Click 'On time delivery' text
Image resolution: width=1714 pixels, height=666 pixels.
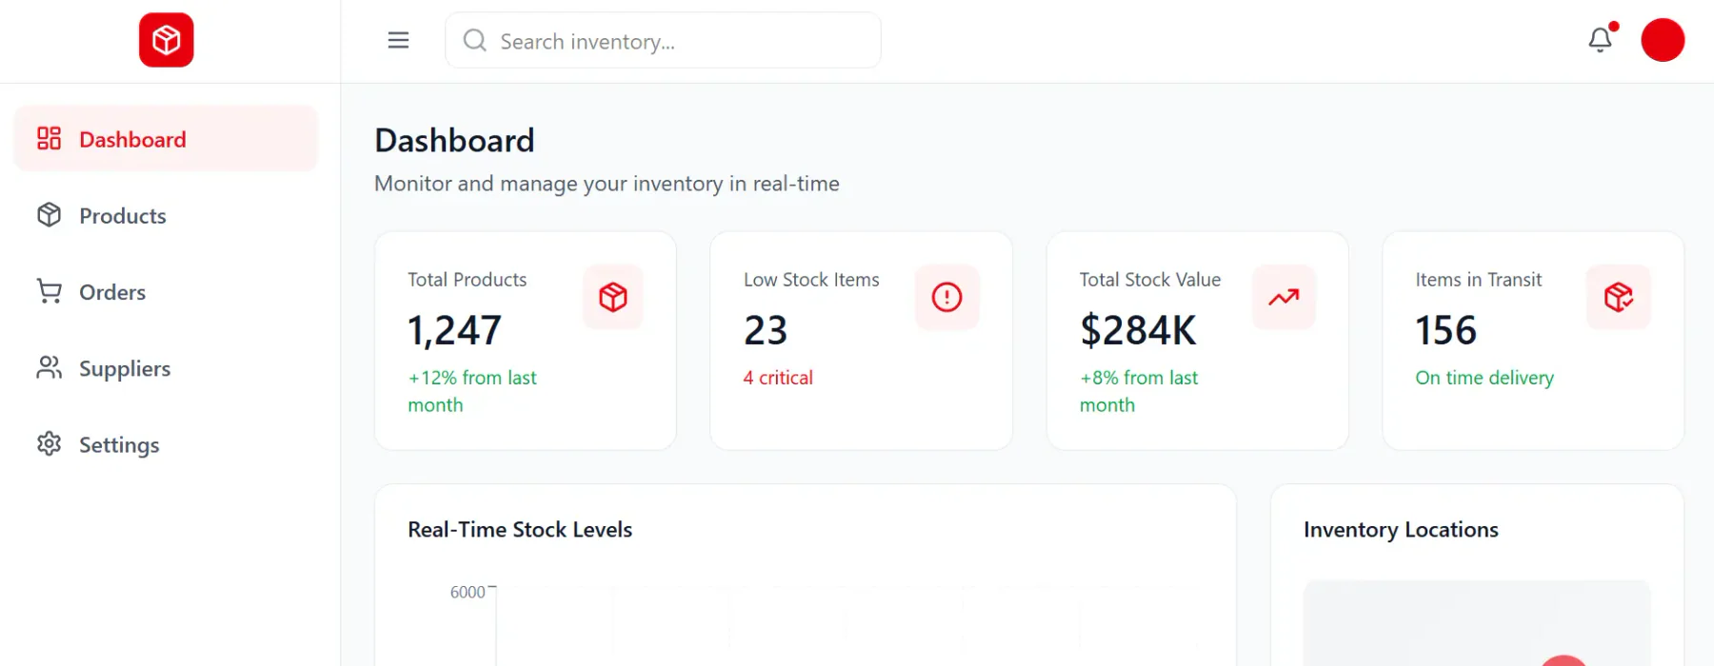point(1485,378)
